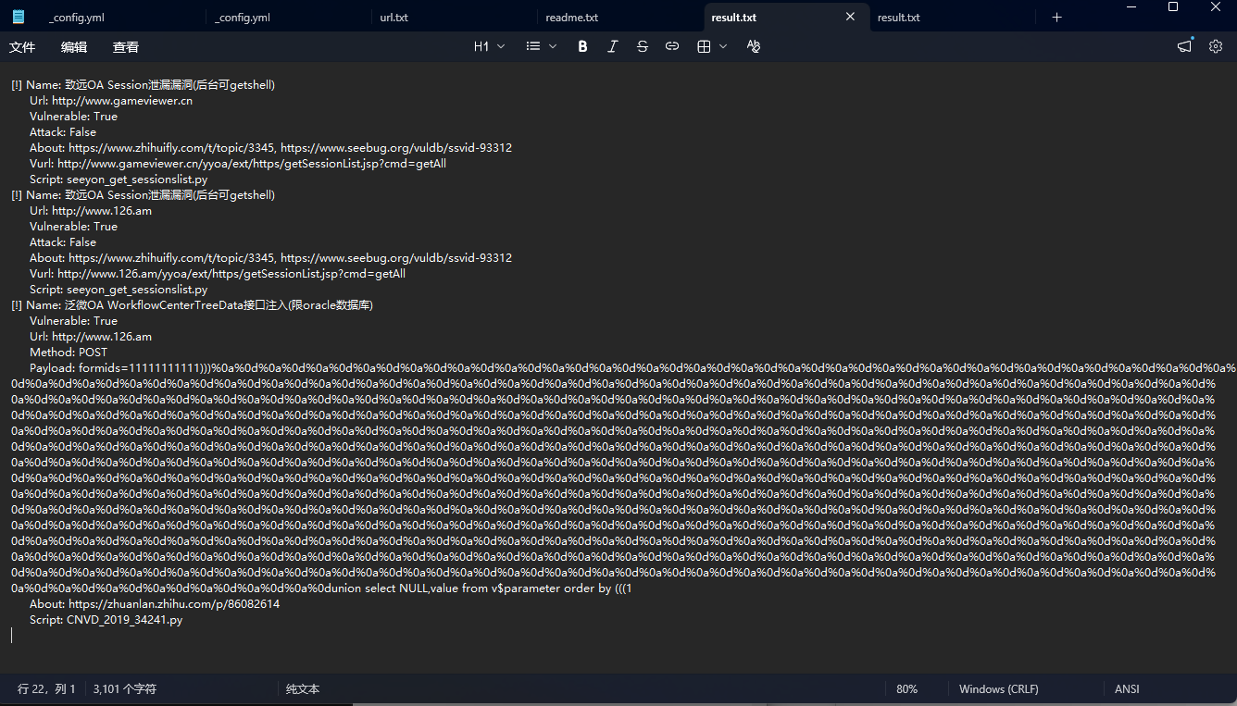
Task: Open the 编辑 menu
Action: click(74, 47)
